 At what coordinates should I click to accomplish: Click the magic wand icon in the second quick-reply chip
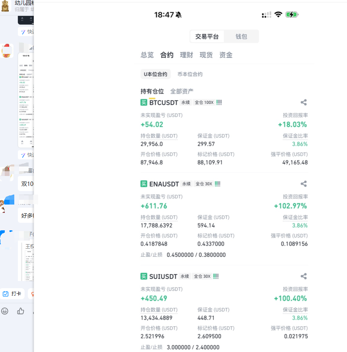click(x=23, y=155)
